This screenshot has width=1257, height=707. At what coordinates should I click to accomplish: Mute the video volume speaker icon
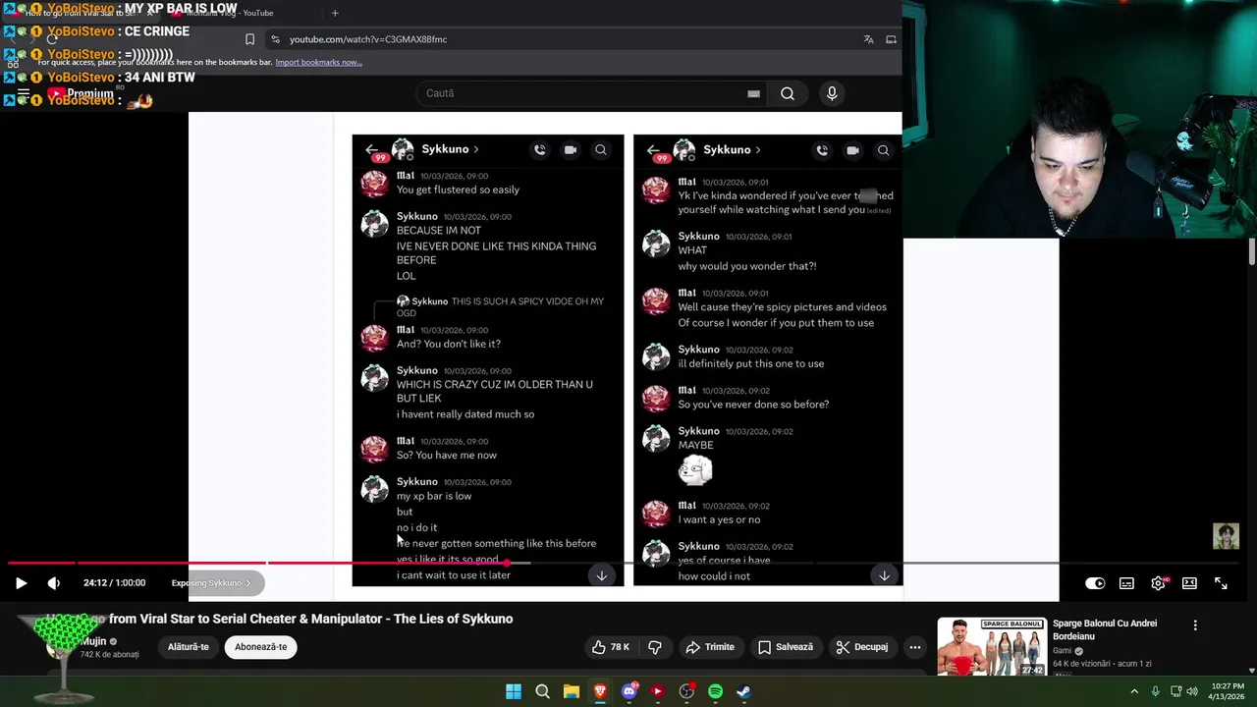click(x=53, y=583)
